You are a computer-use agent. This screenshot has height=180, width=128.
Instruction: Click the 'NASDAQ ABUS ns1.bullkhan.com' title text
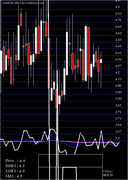[x=23, y=3]
